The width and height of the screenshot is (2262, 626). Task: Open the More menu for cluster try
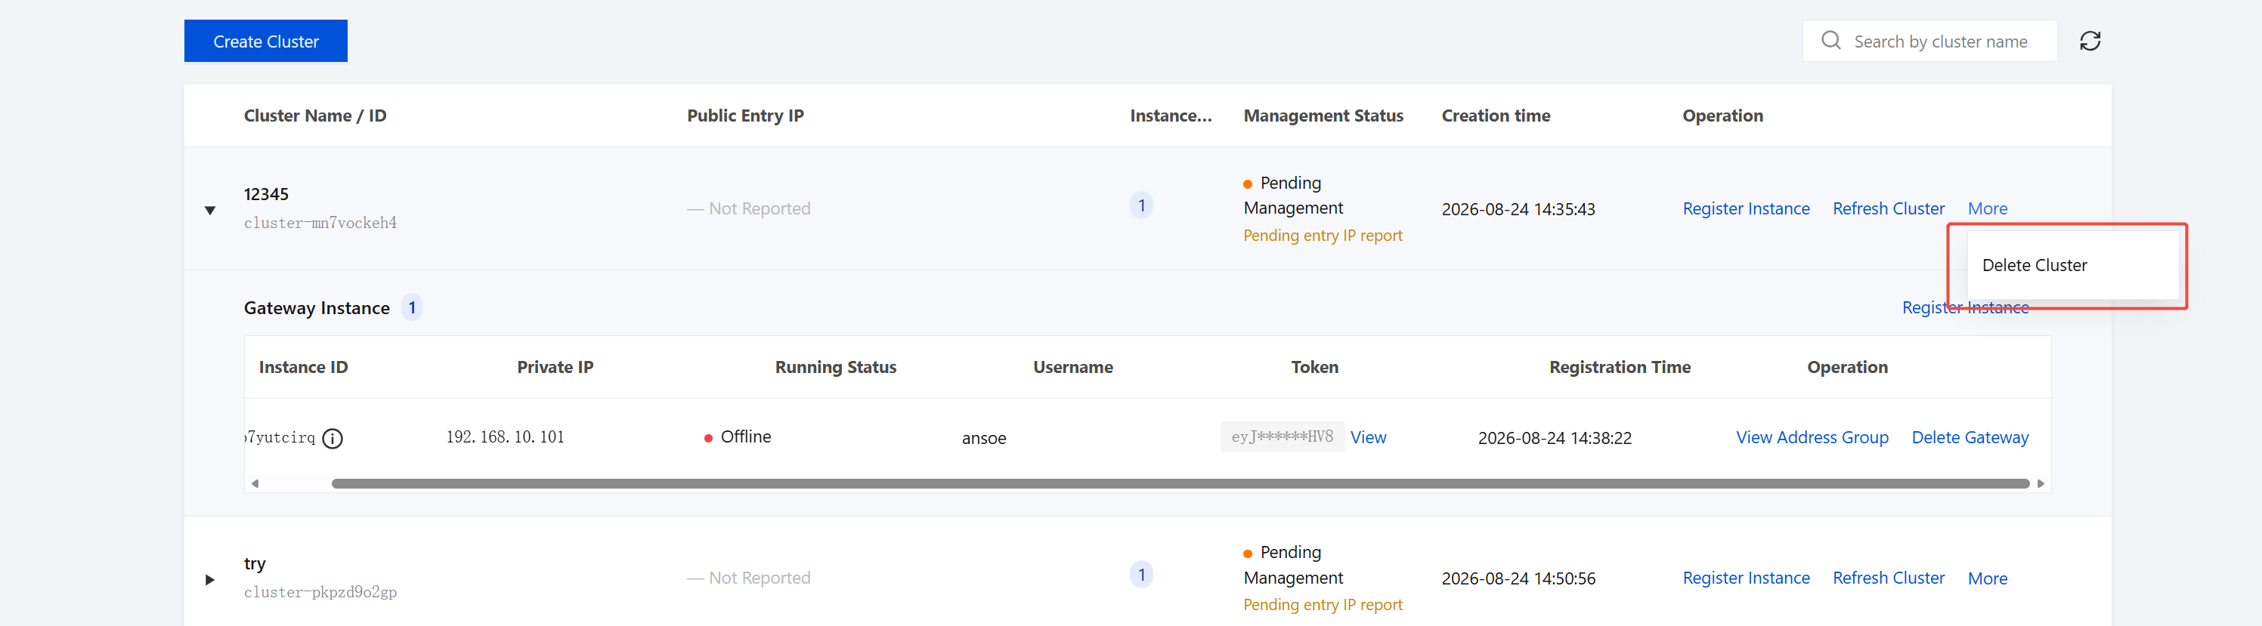click(1987, 578)
